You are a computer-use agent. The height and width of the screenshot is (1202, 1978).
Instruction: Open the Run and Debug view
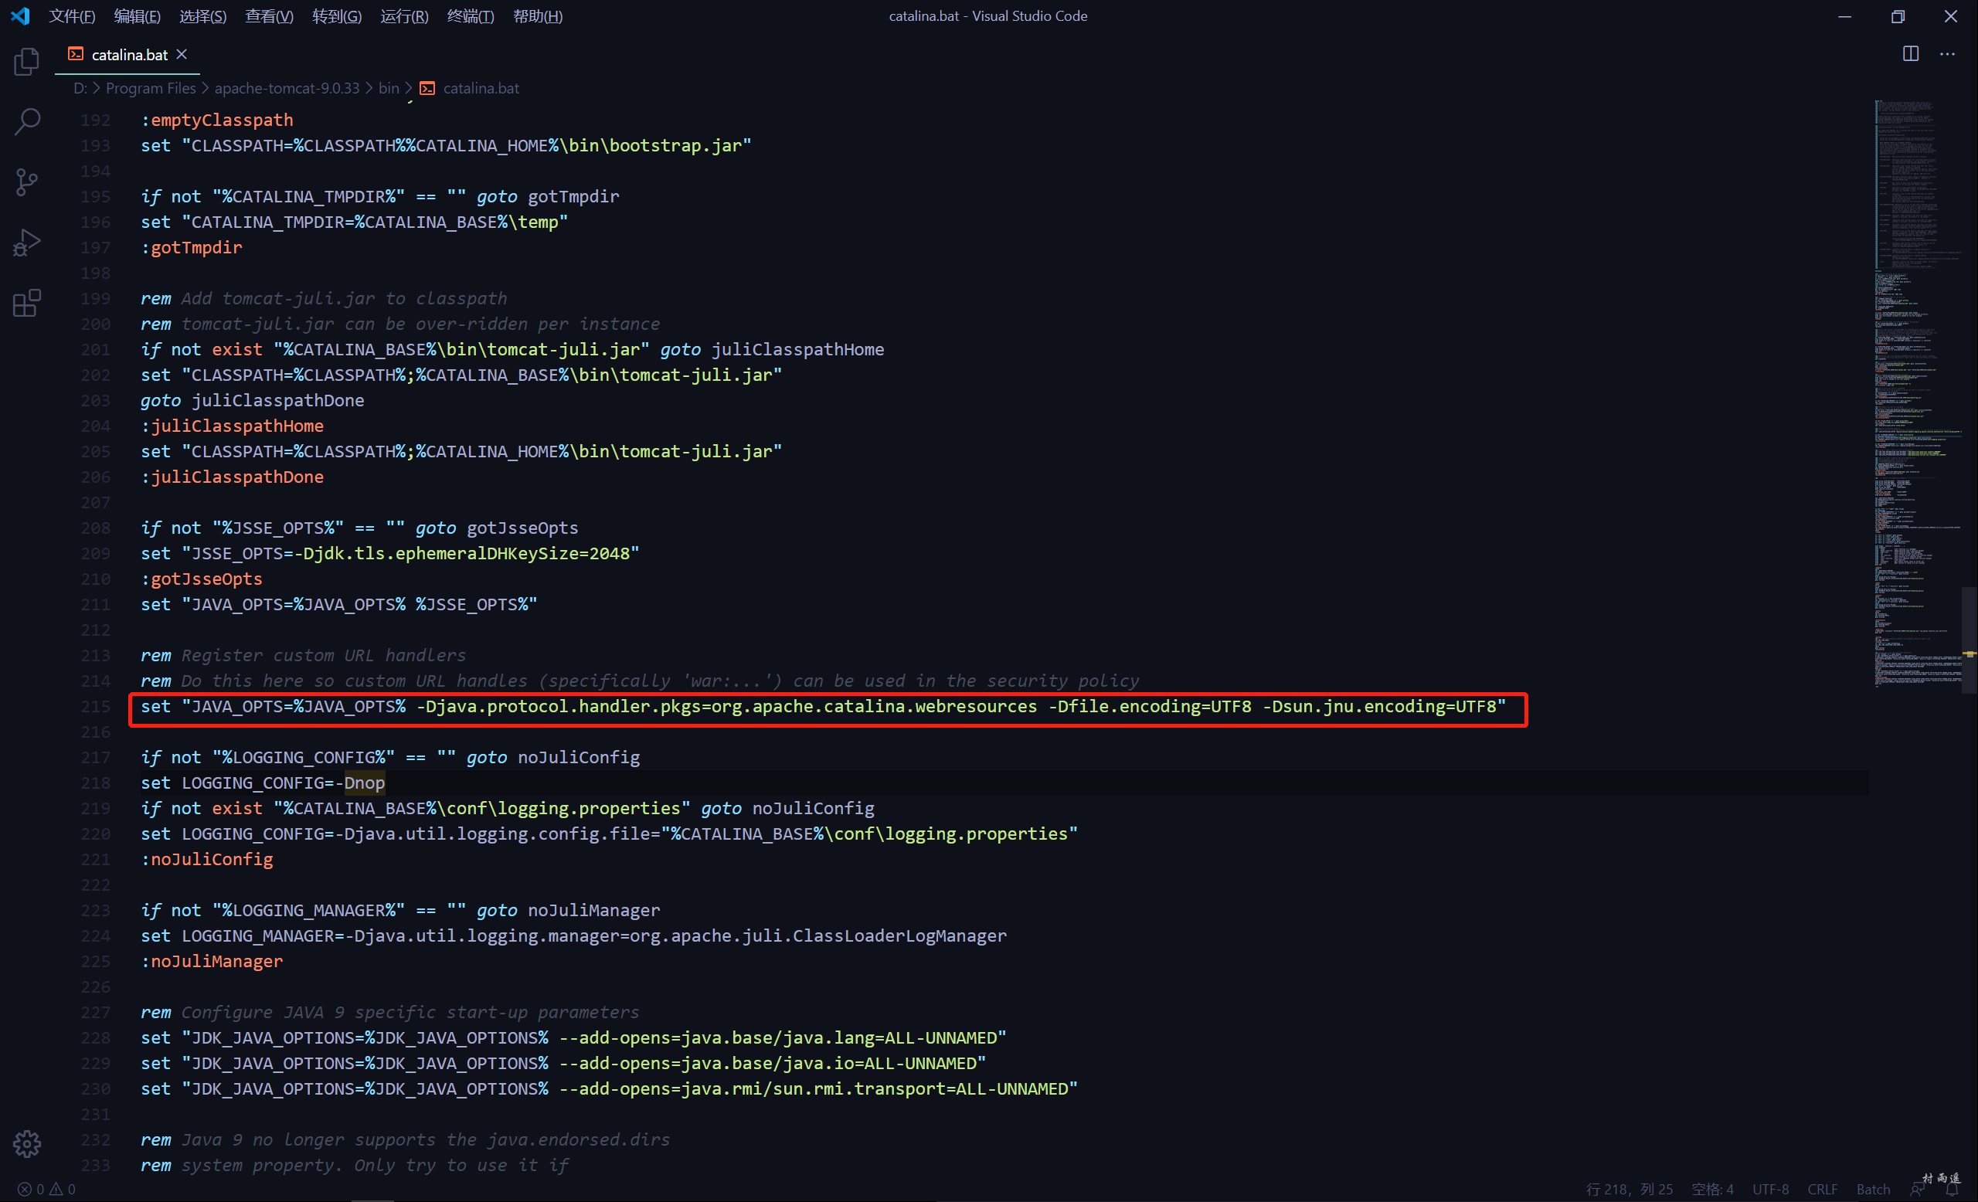pyautogui.click(x=26, y=243)
